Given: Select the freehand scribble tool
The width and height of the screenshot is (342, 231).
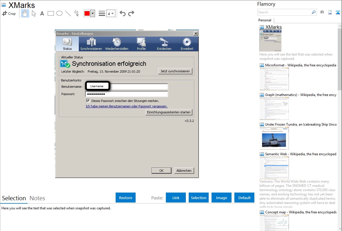Looking at the screenshot, I should tap(77, 13).
